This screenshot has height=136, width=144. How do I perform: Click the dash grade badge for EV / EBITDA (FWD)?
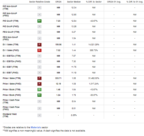click(39, 61)
